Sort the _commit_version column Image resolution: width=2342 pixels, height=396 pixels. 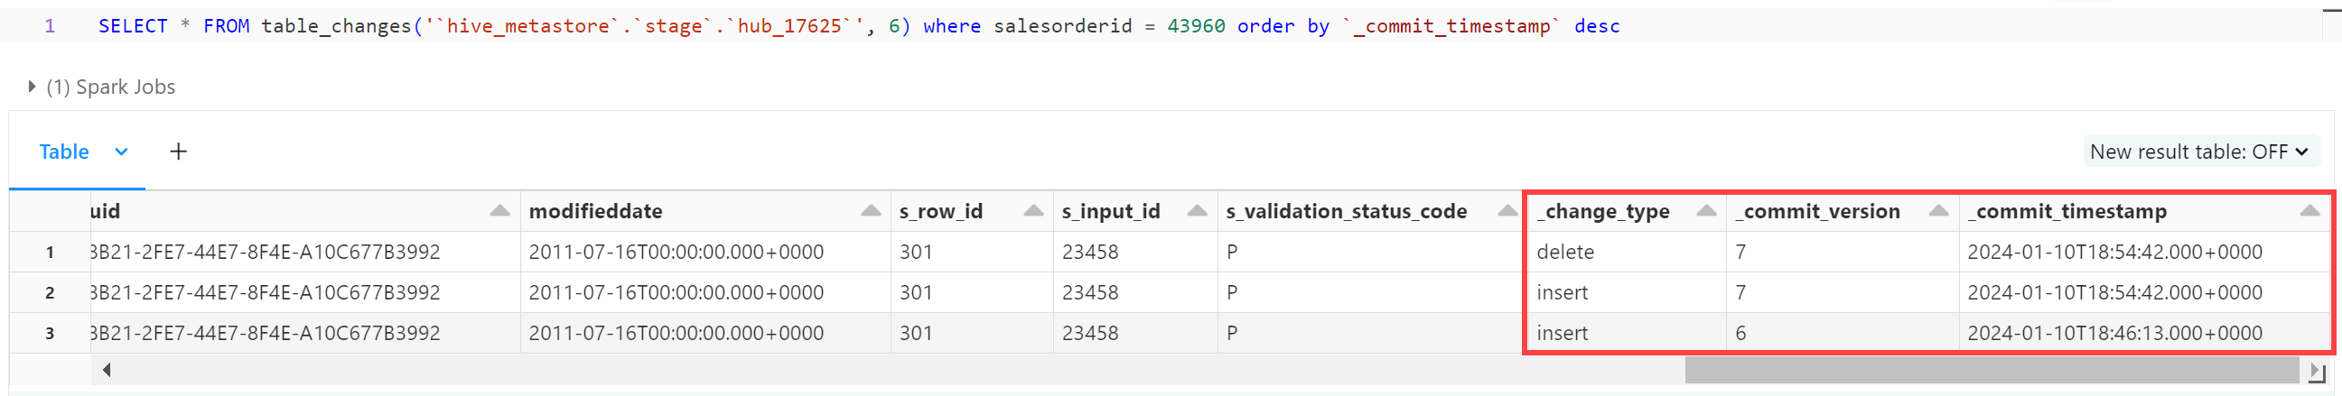click(1937, 211)
